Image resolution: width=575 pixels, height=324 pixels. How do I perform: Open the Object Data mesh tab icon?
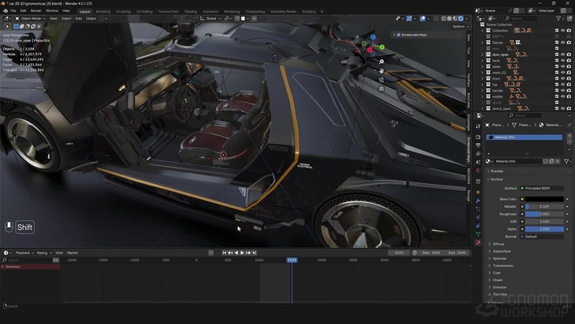(x=478, y=234)
